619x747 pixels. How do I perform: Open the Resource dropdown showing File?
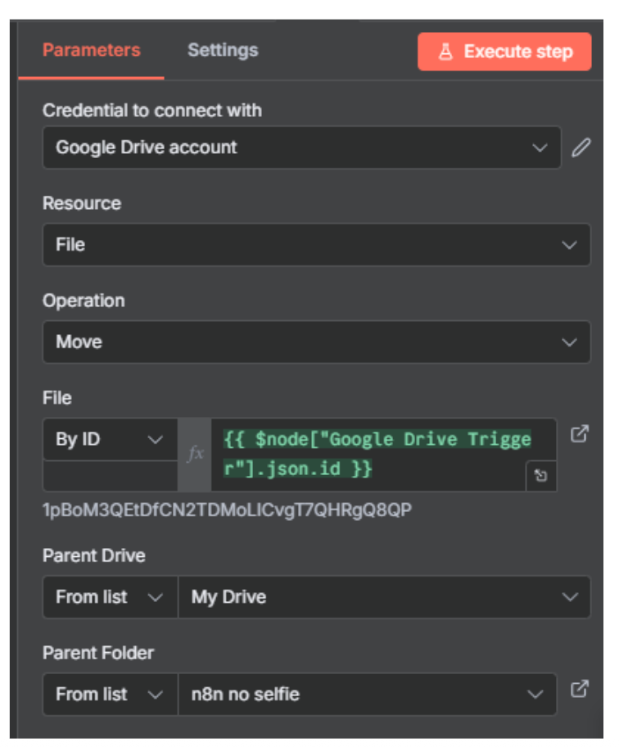(x=317, y=245)
